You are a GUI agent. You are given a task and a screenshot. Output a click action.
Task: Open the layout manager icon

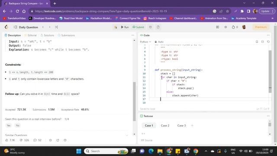click(x=217, y=27)
